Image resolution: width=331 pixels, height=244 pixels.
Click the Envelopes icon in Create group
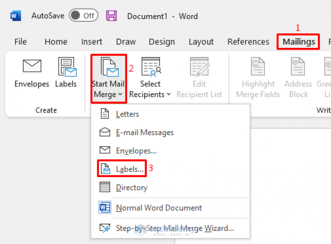click(x=32, y=66)
